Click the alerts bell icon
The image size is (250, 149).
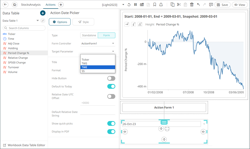161,5
